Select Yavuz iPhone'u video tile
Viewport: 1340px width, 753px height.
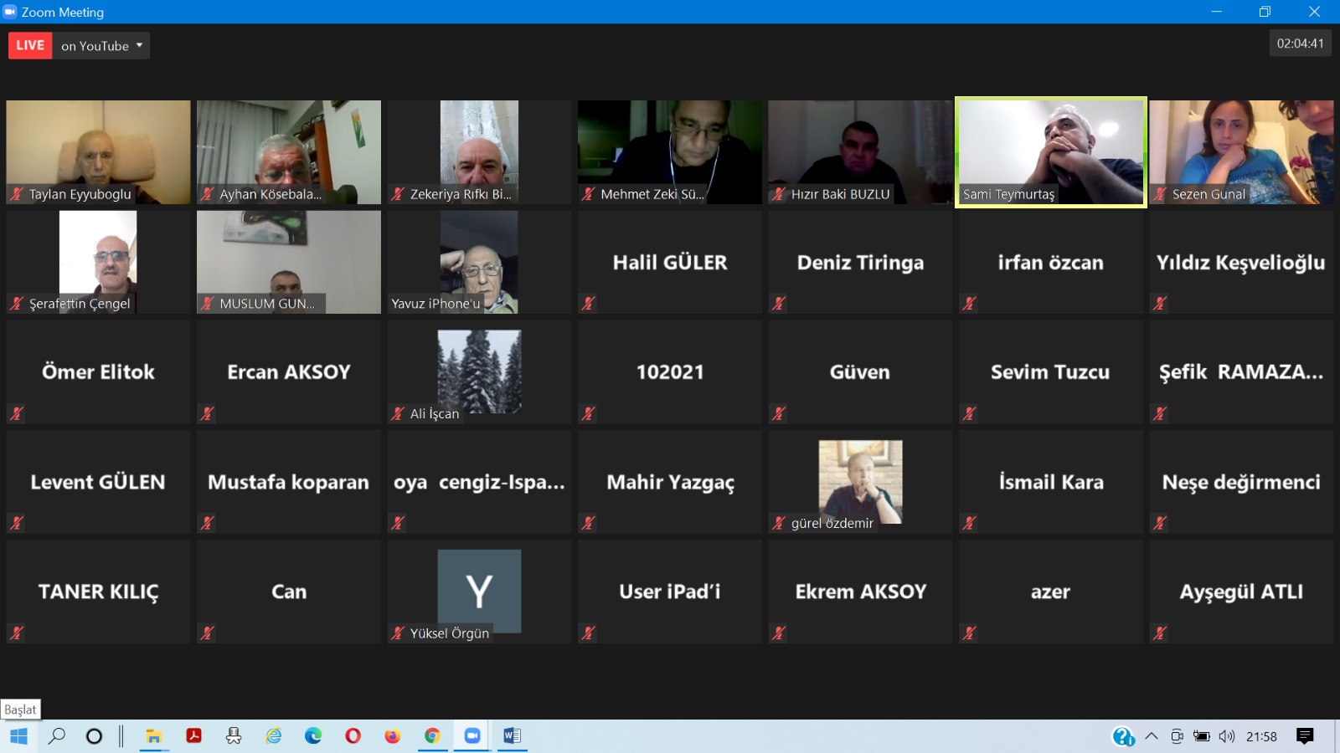[479, 262]
